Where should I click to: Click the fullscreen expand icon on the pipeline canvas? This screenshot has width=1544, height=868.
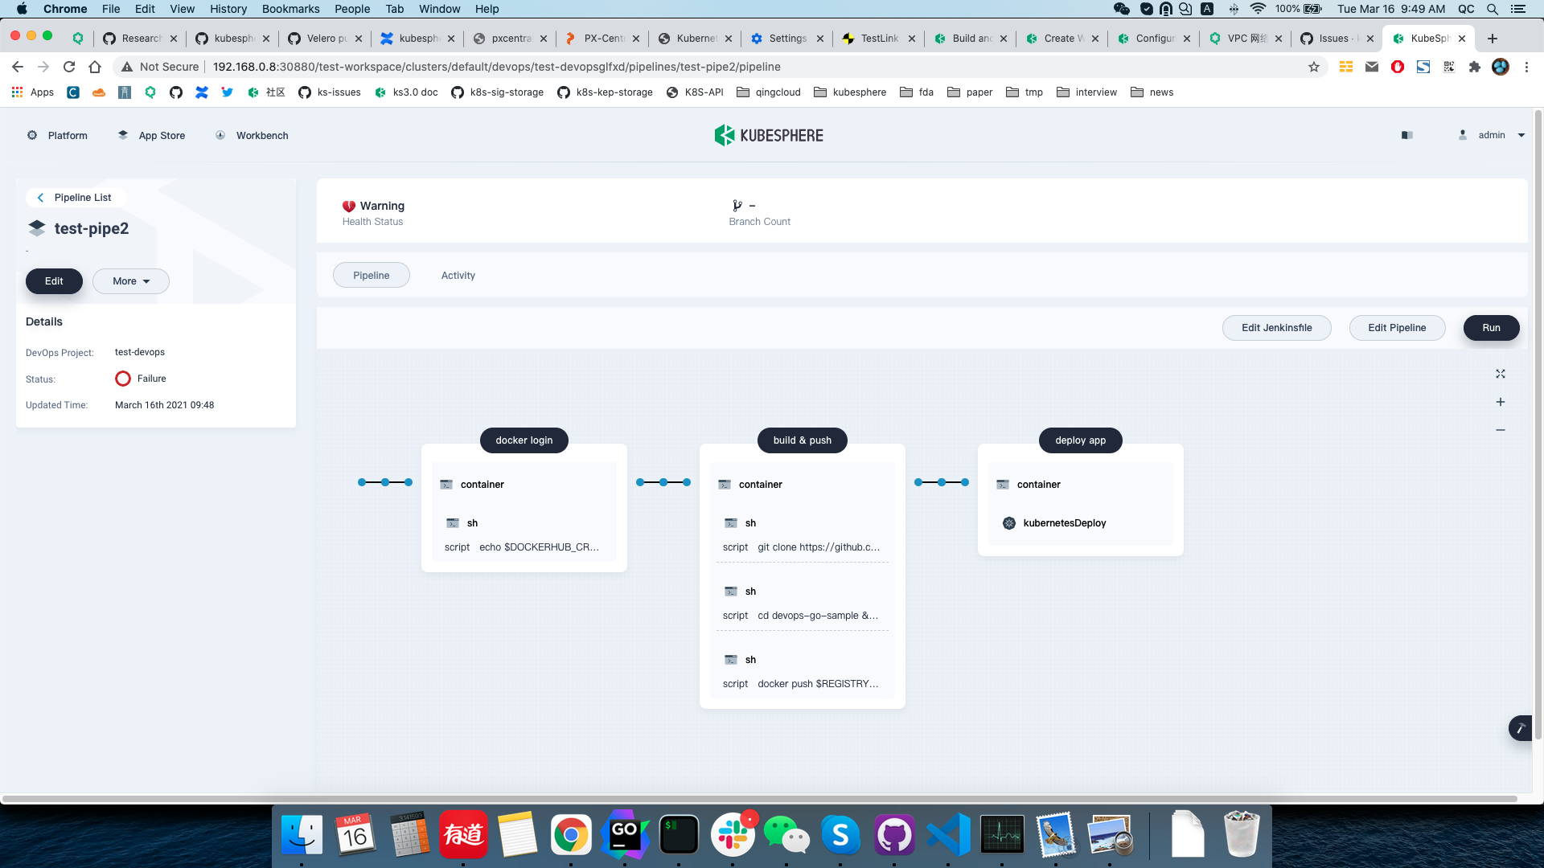pos(1500,374)
